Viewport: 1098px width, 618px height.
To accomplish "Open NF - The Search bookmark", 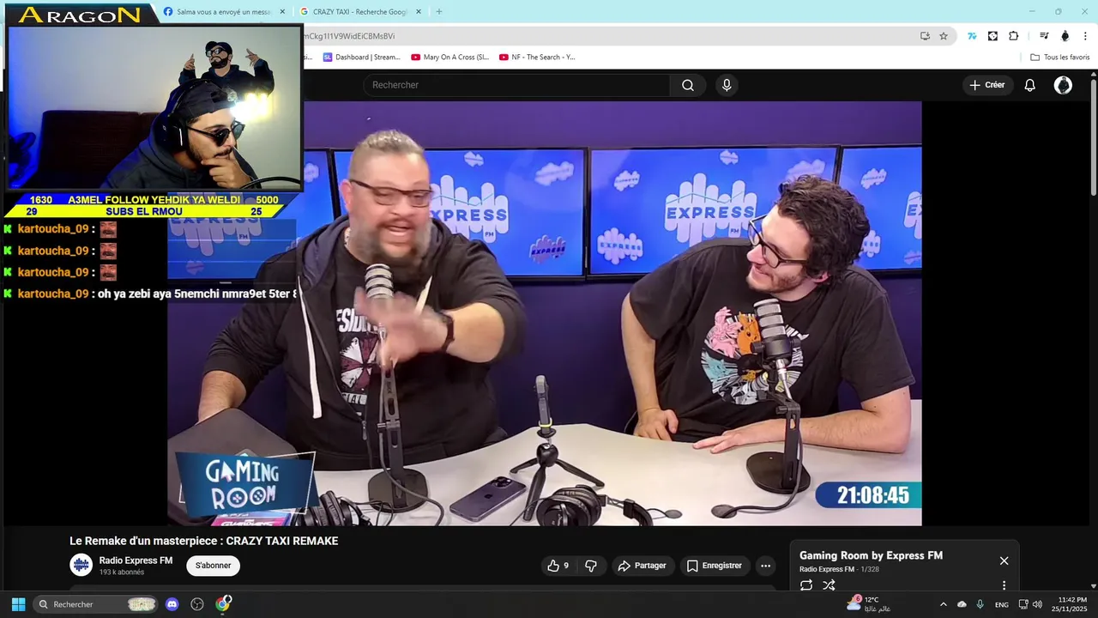I will click(537, 58).
